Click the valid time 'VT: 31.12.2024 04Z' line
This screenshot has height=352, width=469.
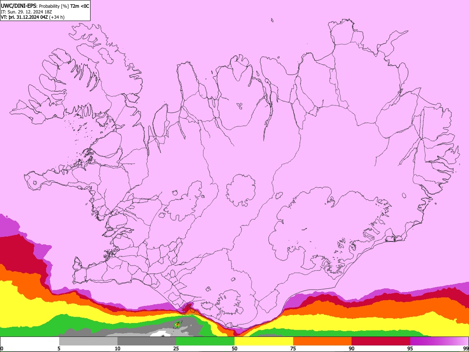pos(32,17)
